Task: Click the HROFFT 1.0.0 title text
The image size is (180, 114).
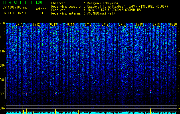Action: click(x=22, y=2)
